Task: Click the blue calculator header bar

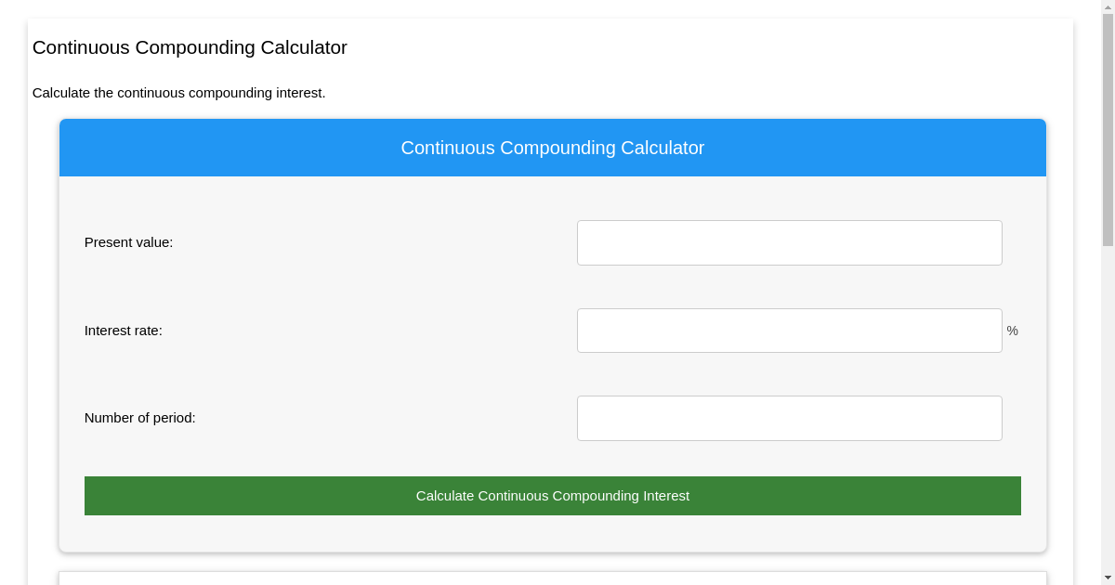Action: click(x=552, y=147)
